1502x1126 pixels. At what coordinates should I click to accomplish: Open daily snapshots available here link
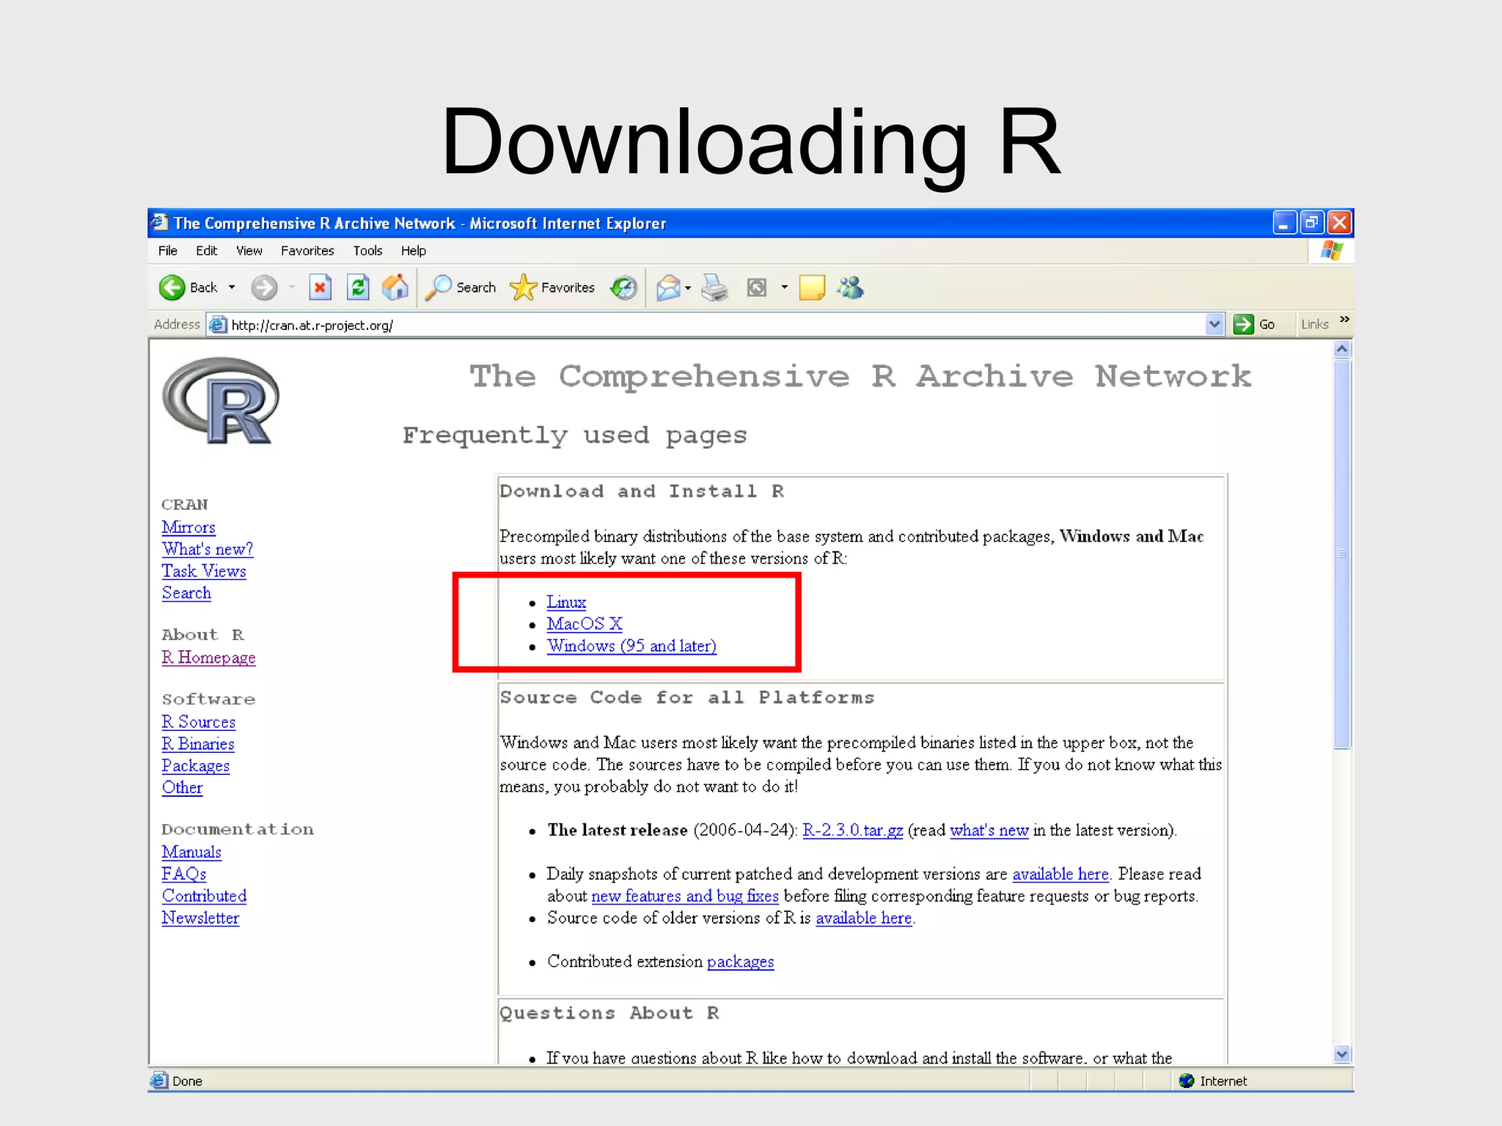(1060, 875)
